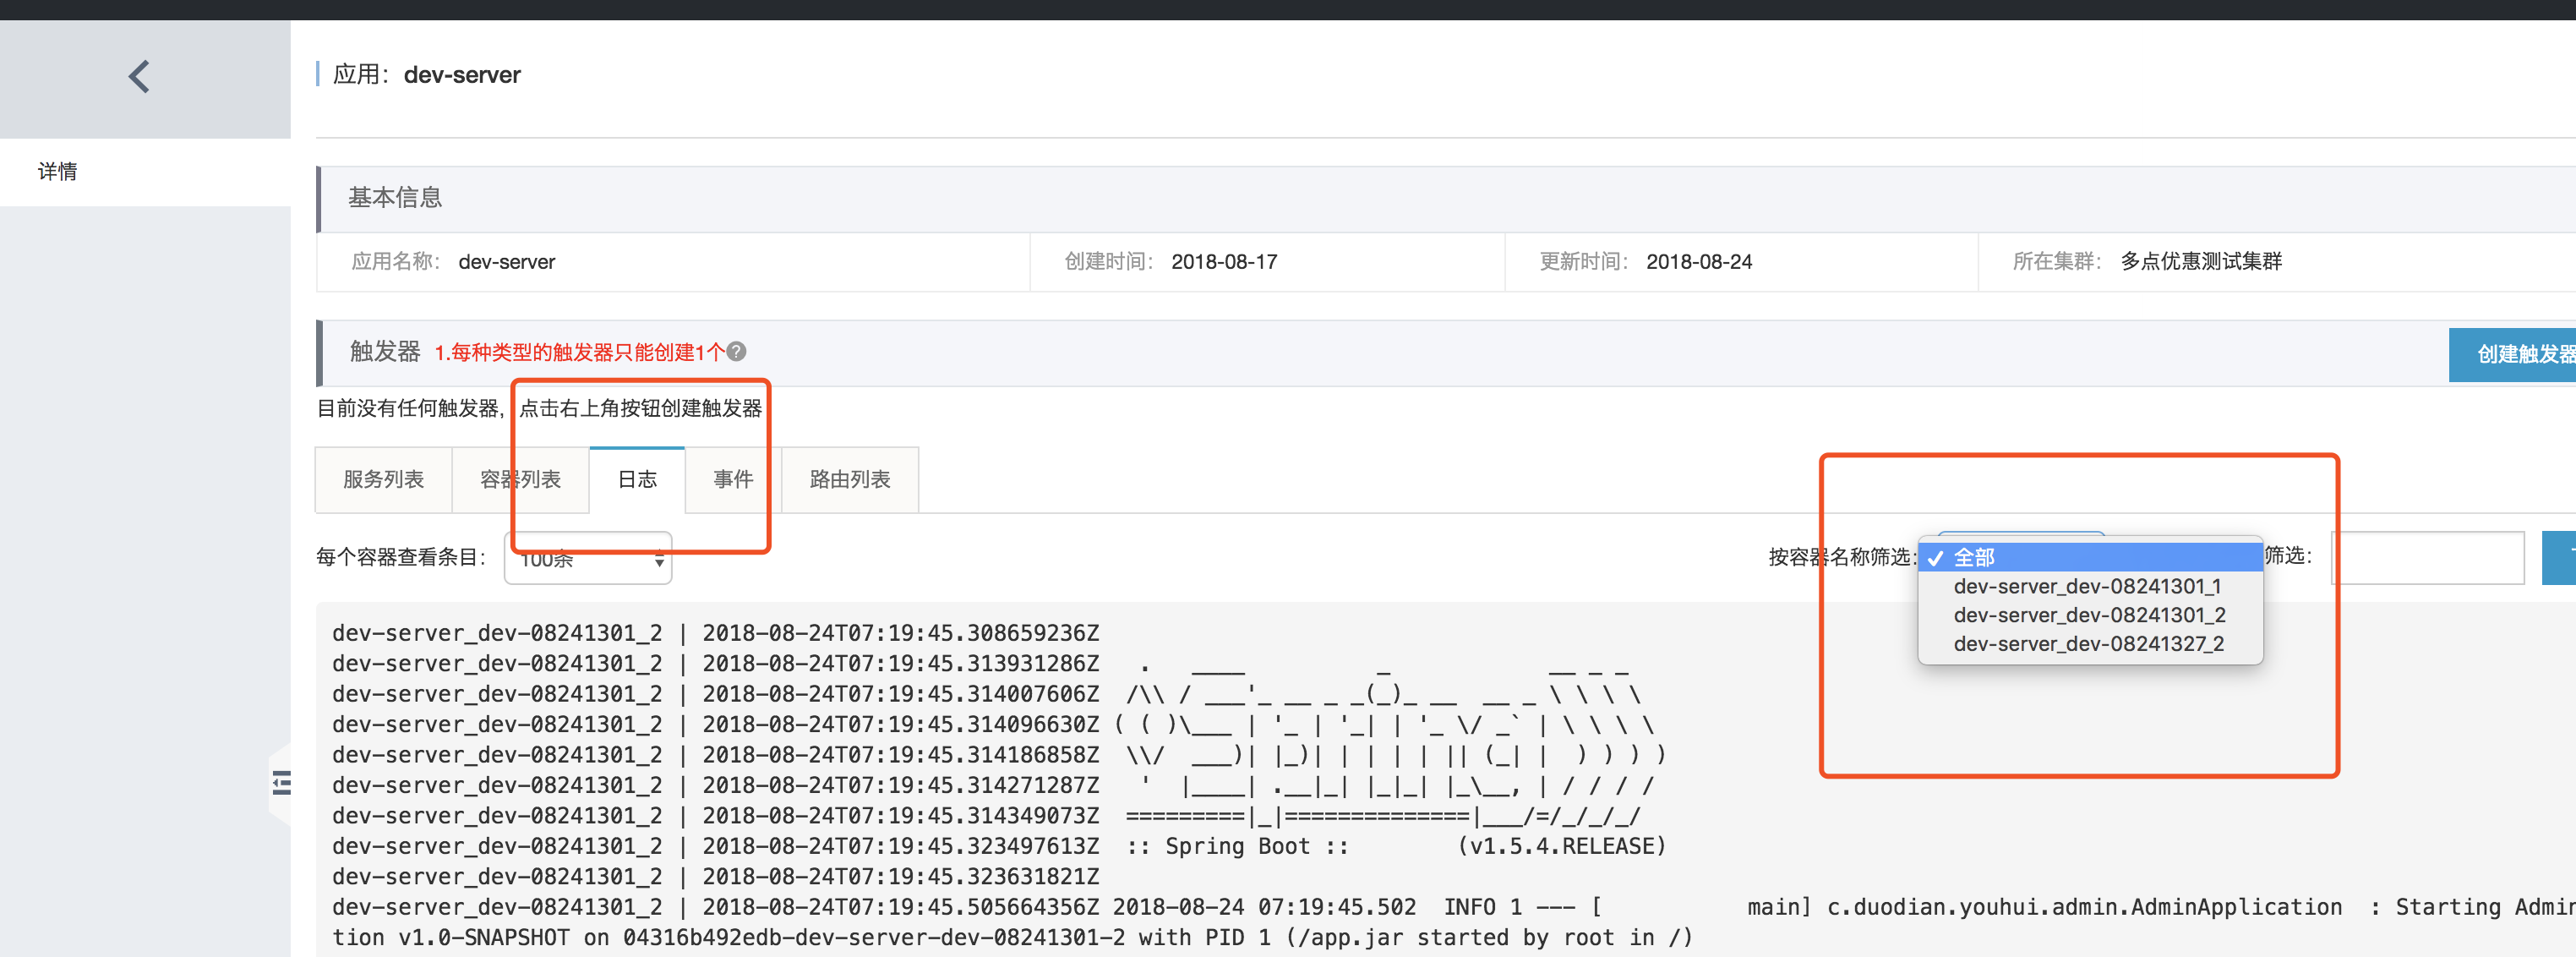Screen dimensions: 2576x957
Task: Open the 事件 tab
Action: pyautogui.click(x=732, y=480)
